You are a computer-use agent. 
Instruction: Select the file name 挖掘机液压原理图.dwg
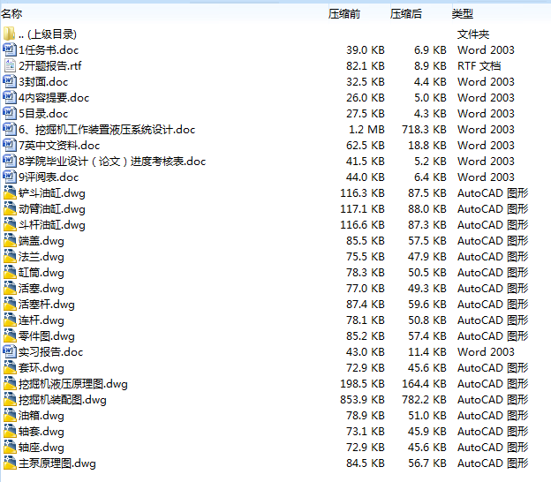coord(73,384)
